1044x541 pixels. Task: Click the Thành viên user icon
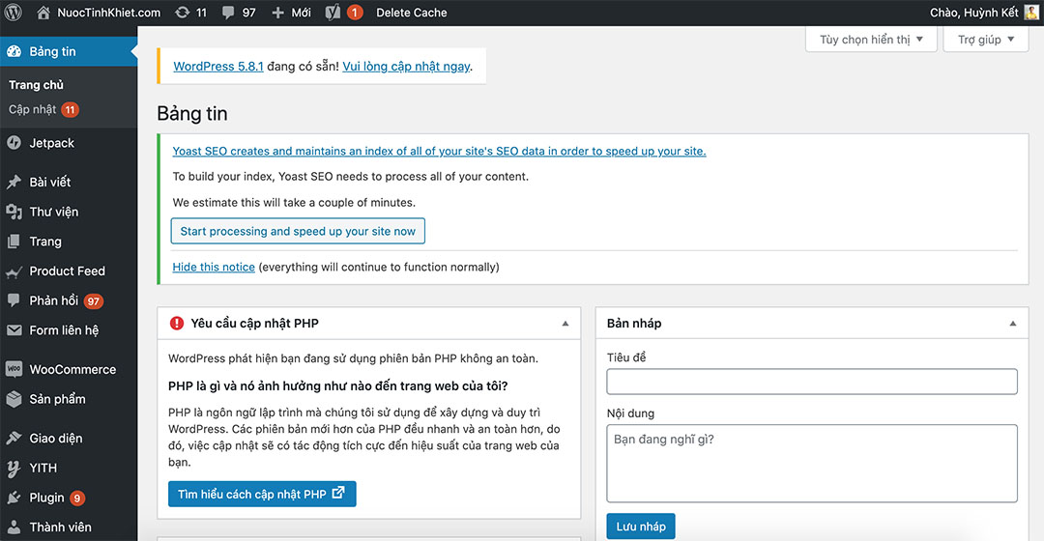(x=14, y=527)
